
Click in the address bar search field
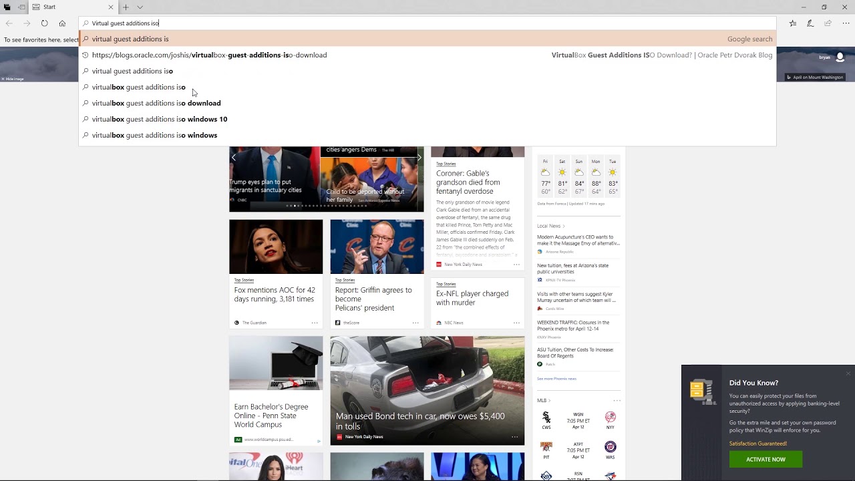(x=427, y=23)
